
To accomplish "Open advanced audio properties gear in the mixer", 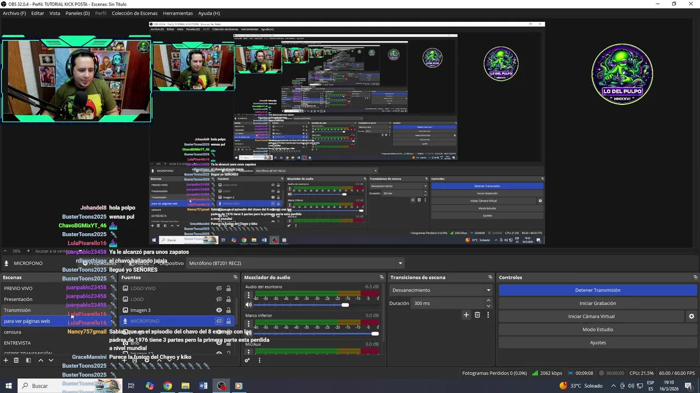I will coord(247,360).
